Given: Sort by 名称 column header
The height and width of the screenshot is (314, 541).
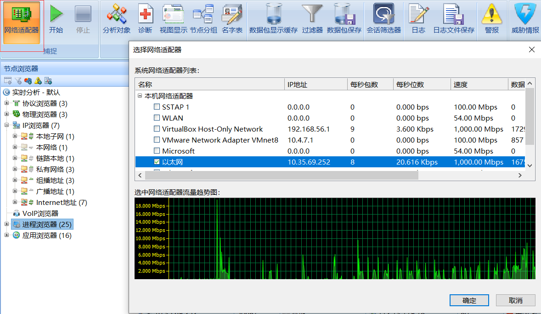Looking at the screenshot, I should tap(210, 84).
